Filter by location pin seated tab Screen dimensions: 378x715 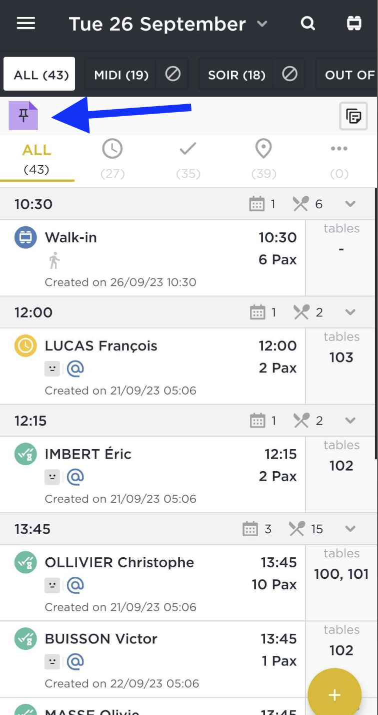[x=263, y=159]
